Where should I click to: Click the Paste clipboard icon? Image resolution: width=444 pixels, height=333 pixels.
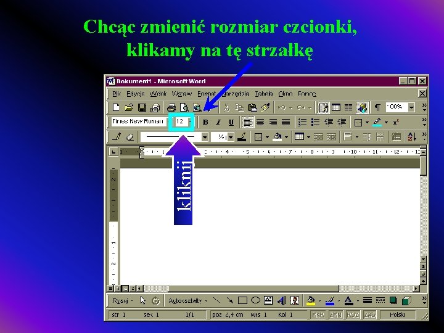252,107
